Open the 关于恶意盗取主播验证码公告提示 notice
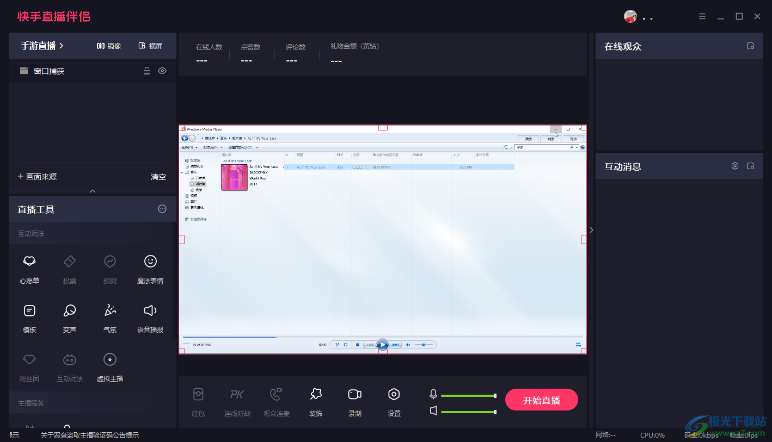Screen dimensions: 772x442 pos(90,435)
